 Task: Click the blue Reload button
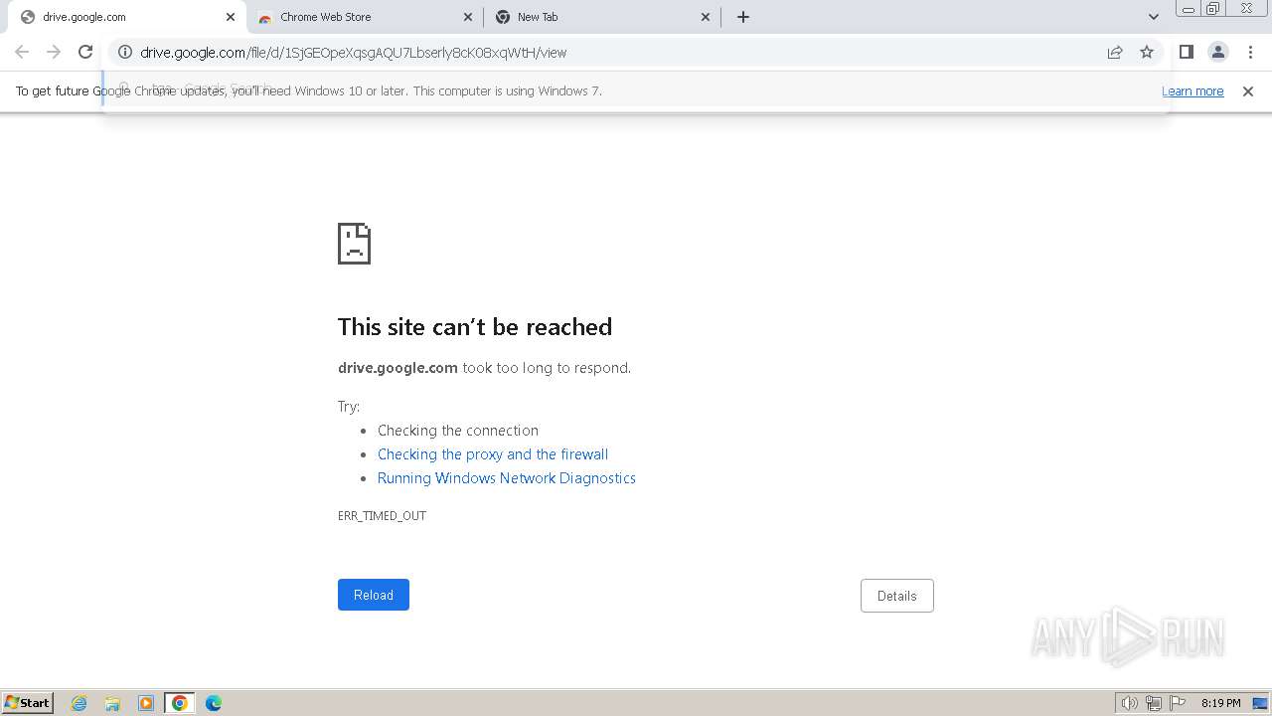tap(374, 595)
